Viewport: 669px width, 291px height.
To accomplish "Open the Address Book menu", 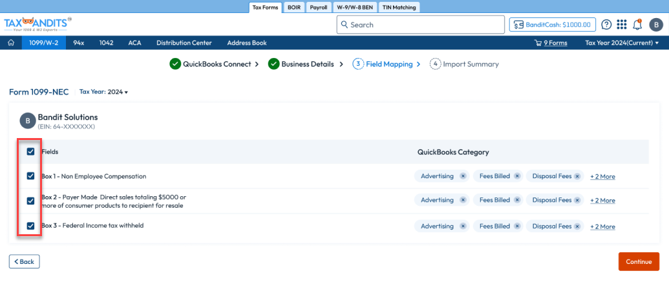I will pos(247,43).
